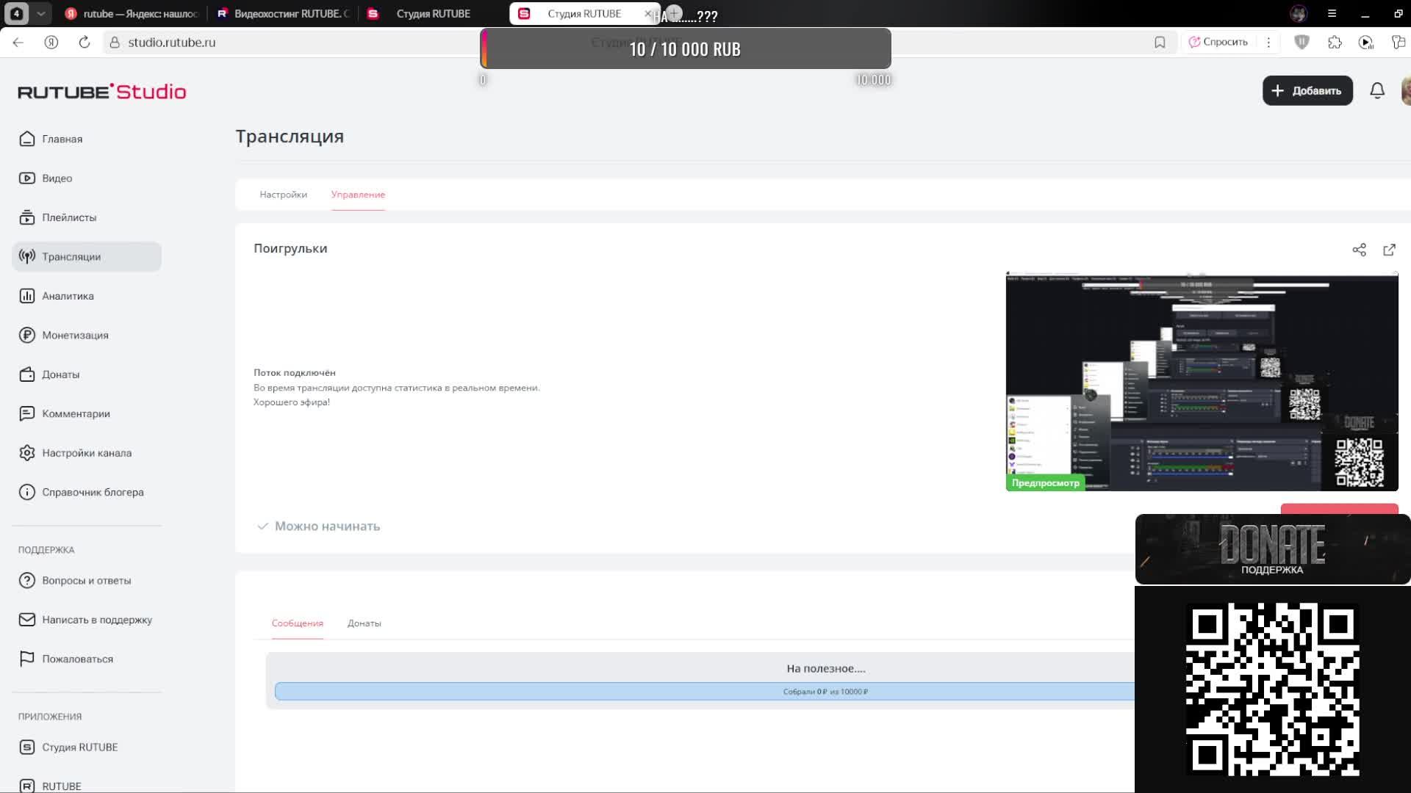Open the browser extensions puzzle icon

point(1335,43)
